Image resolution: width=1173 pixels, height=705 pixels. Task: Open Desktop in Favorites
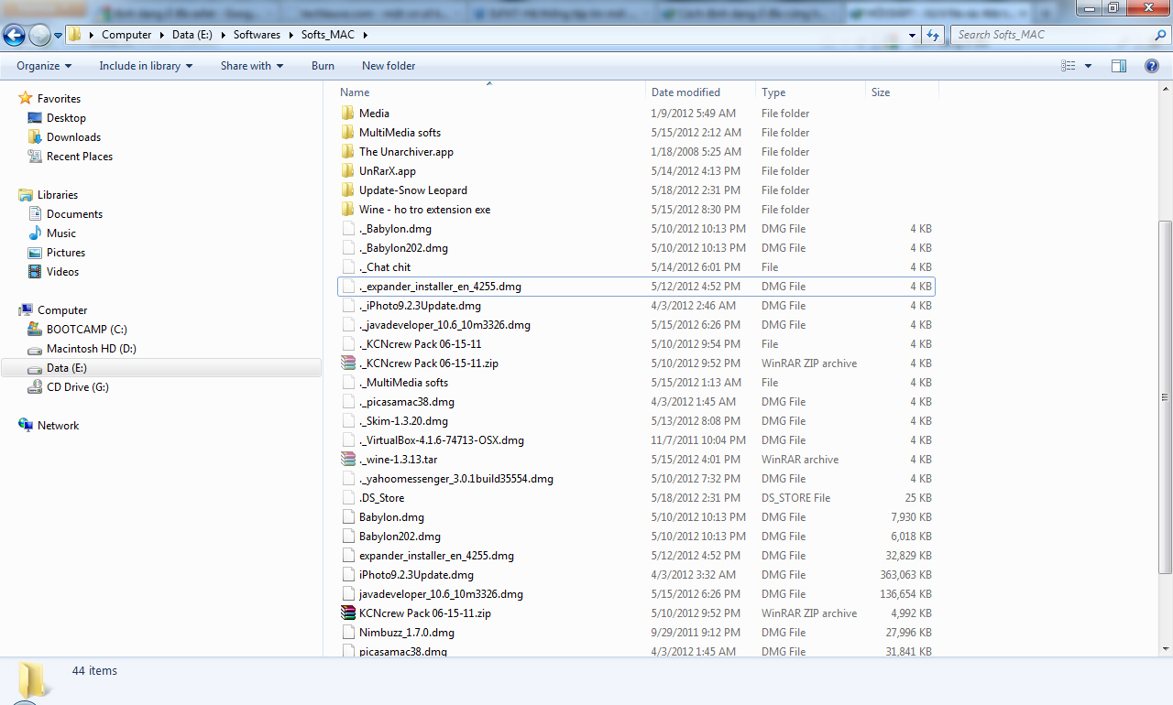(x=66, y=118)
